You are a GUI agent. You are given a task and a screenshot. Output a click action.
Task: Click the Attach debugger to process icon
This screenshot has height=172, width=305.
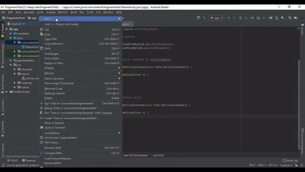[258, 18]
